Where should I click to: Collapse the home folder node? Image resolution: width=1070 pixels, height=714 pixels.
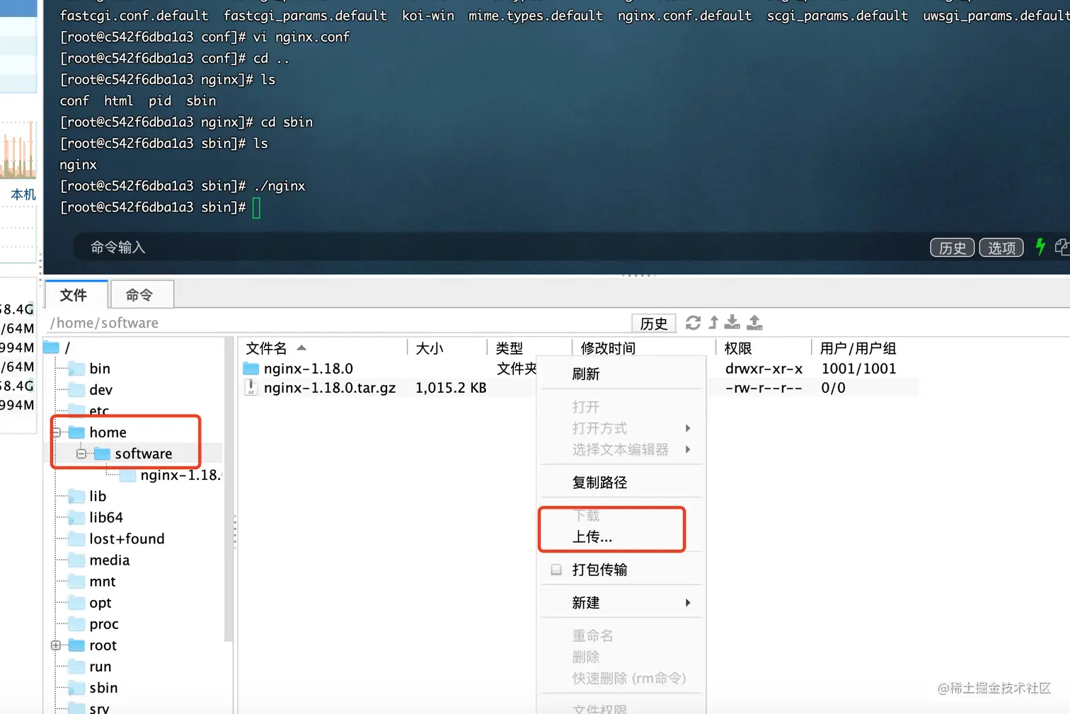point(56,432)
